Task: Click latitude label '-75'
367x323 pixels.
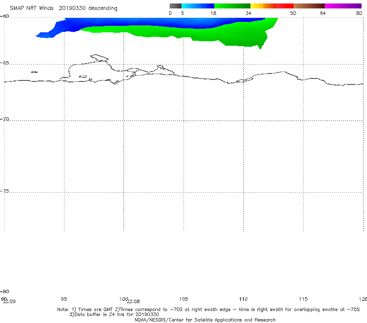Action: (x=4, y=191)
